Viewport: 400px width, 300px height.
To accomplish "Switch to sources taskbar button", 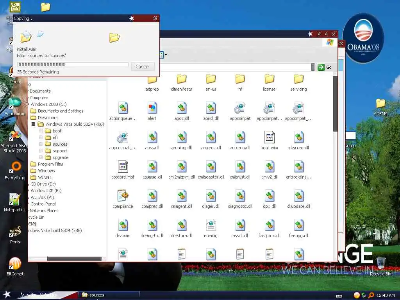I will [109, 295].
